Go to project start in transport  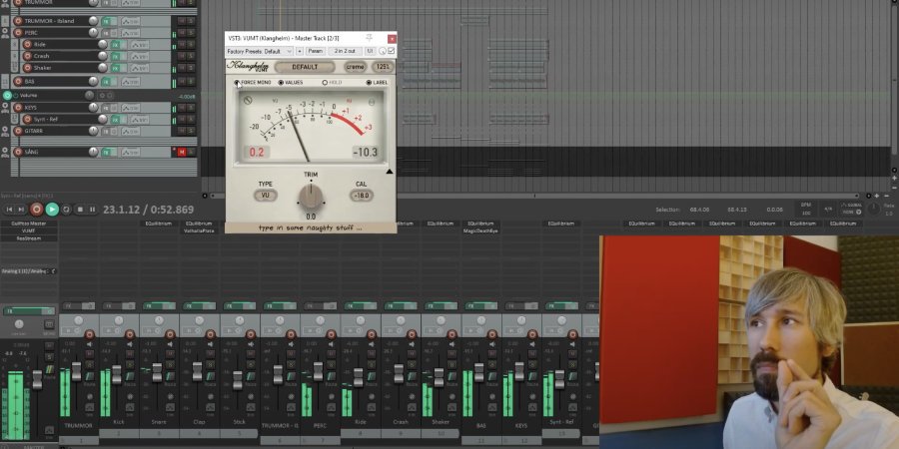[x=9, y=210]
